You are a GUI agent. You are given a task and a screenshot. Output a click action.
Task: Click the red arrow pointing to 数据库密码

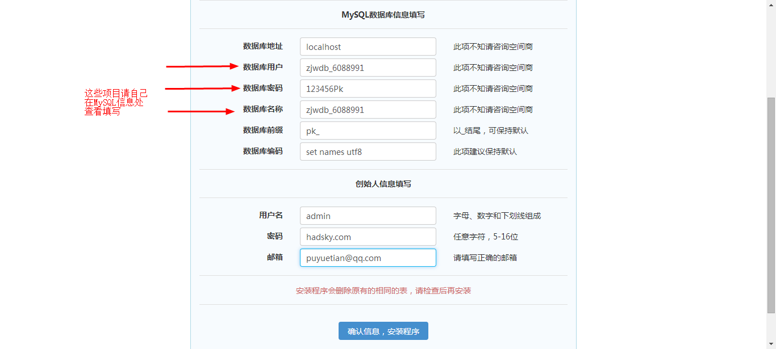pyautogui.click(x=202, y=88)
